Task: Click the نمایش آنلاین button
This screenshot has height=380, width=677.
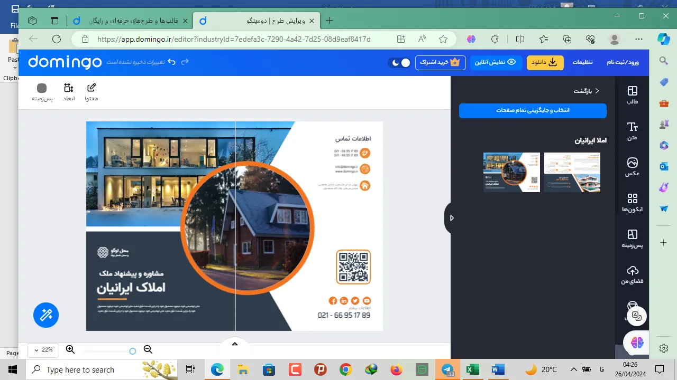Action: 496,62
